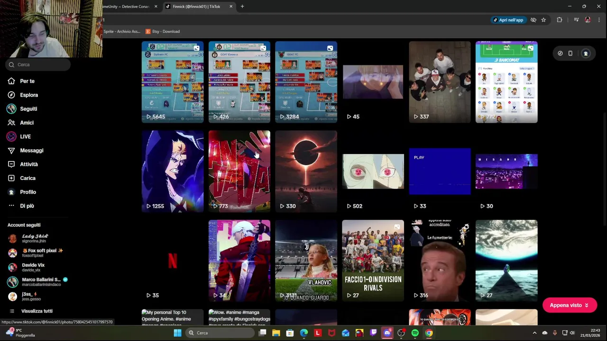Click the taskbar Cerca search box
The height and width of the screenshot is (341, 607).
[219, 333]
